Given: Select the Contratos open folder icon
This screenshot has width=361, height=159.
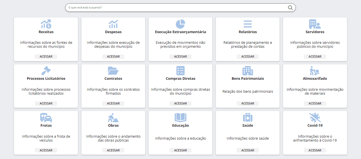Looking at the screenshot, I should (113, 71).
